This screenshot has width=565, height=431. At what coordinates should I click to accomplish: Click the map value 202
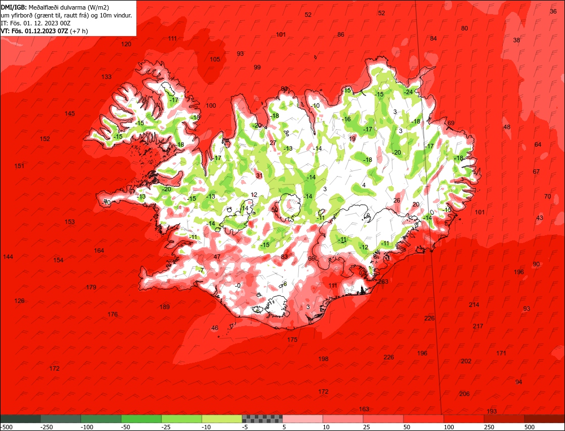click(x=466, y=361)
